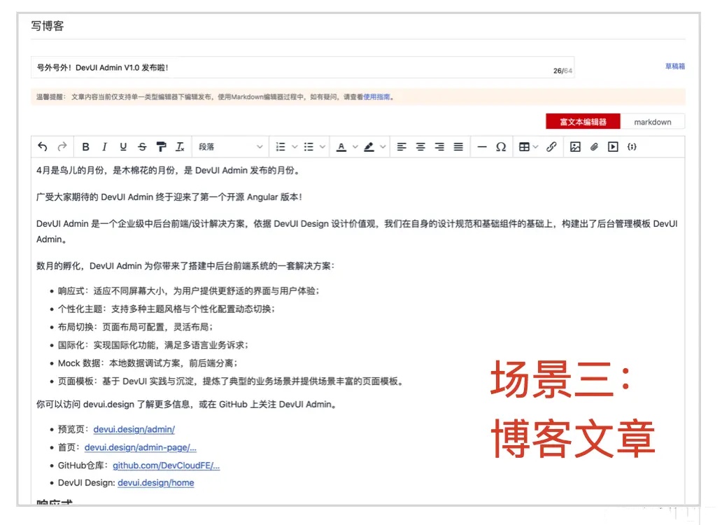Toggle bold formatting in the toolbar
This screenshot has height=525, width=722.
coord(85,147)
